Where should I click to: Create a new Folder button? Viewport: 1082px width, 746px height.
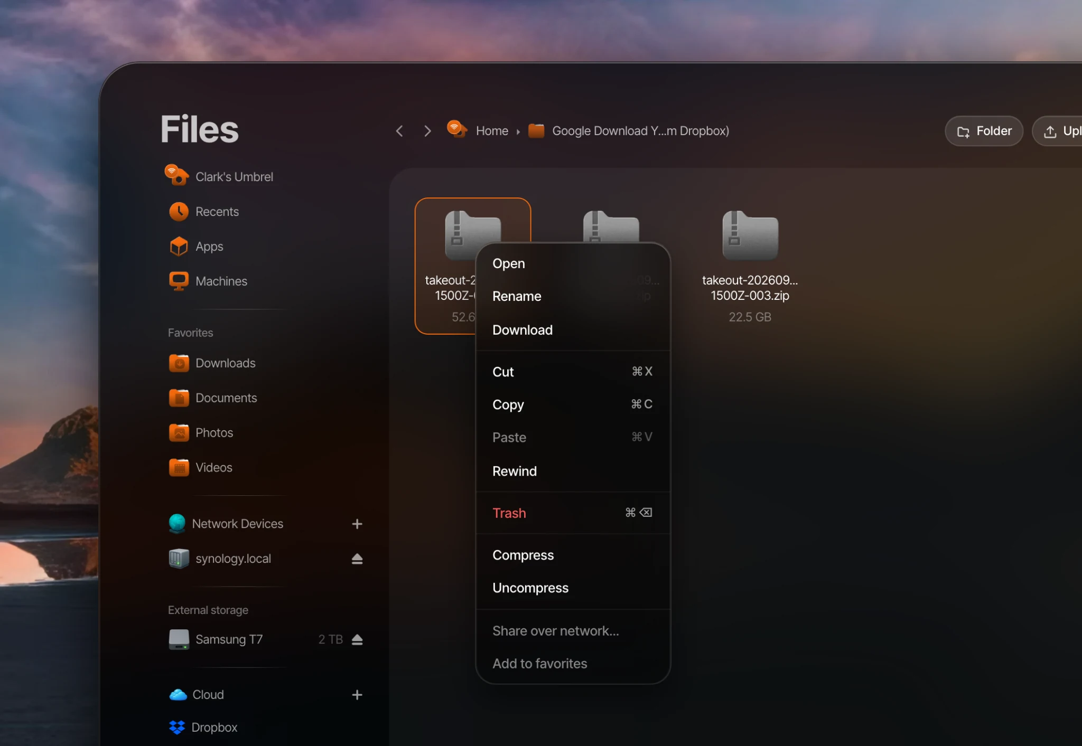(x=984, y=131)
